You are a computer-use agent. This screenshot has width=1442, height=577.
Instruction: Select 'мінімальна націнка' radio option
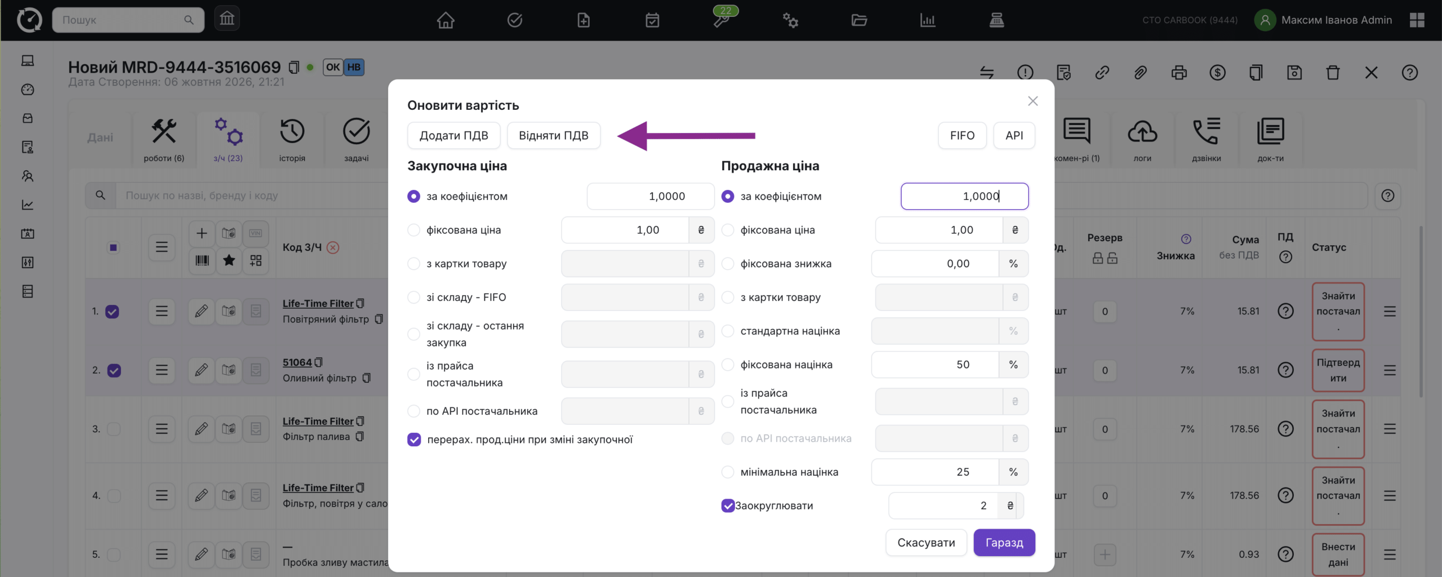point(728,472)
